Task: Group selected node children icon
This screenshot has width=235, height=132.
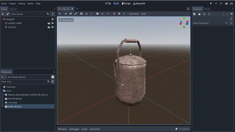Action: point(91,14)
